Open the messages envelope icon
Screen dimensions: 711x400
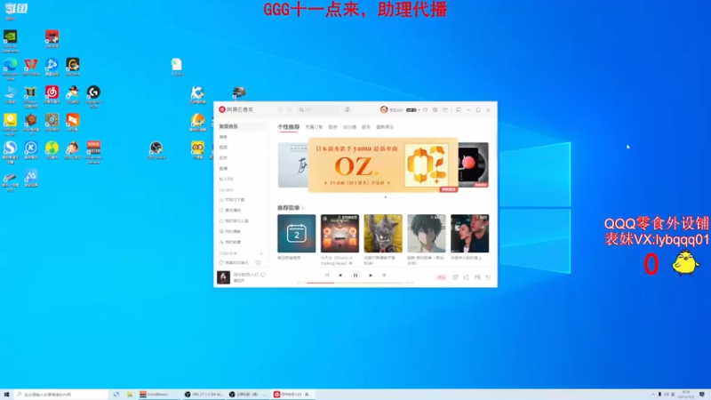[445, 109]
